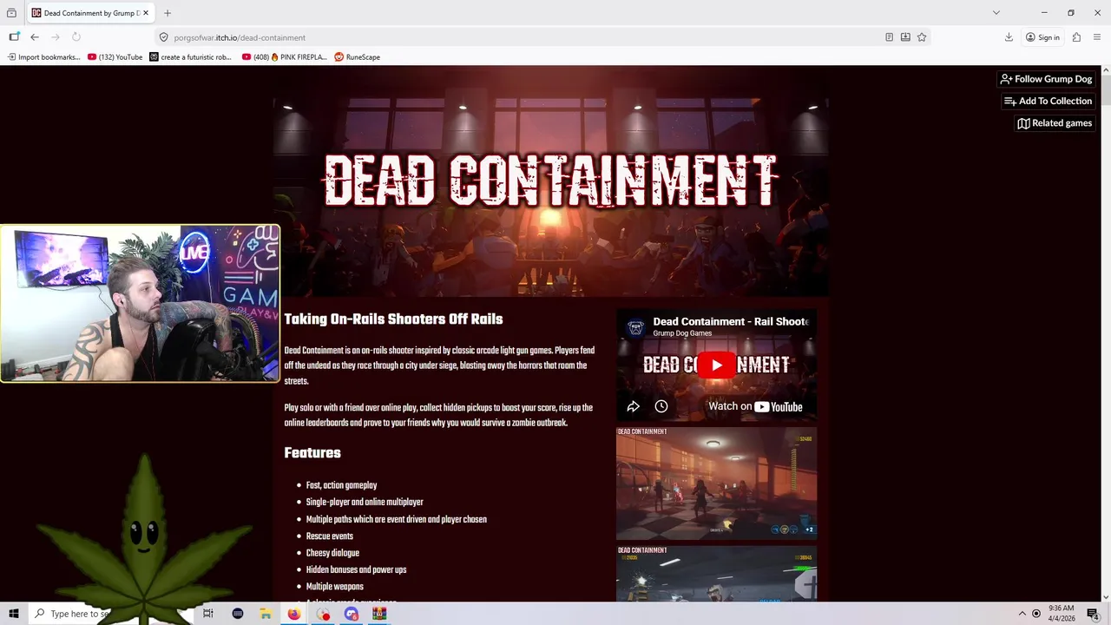
Task: Click the 'Taking On-Rails Shooters Off Rails' heading
Action: coord(393,319)
